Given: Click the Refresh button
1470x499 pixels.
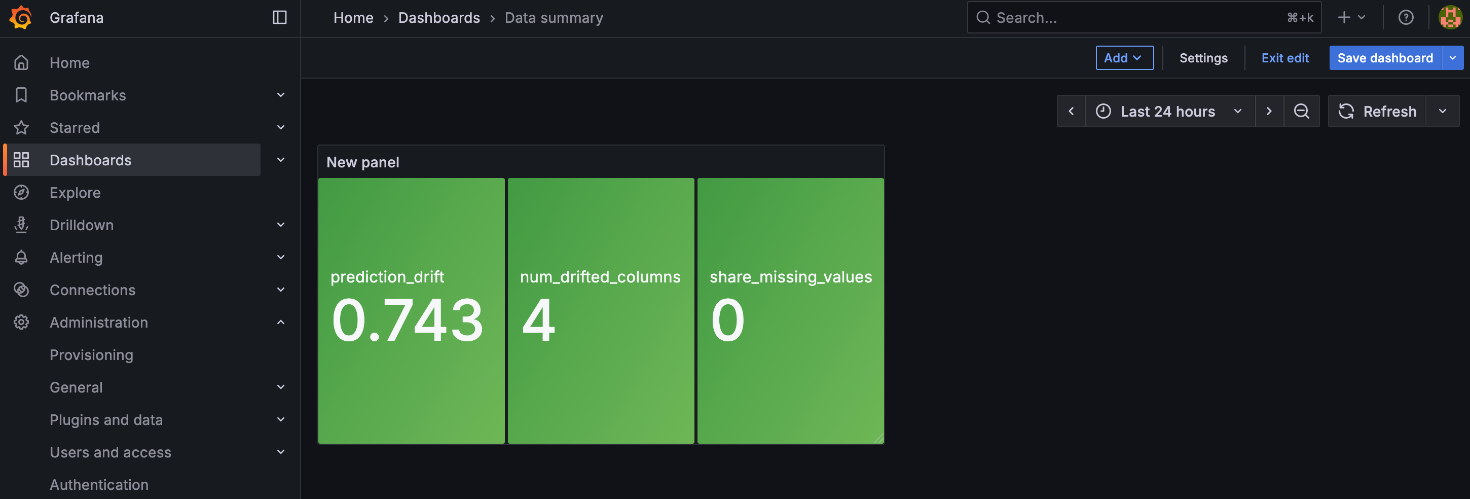Looking at the screenshot, I should 1378,111.
